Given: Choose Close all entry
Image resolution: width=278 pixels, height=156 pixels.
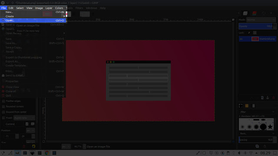Looking at the screenshot, I should pyautogui.click(x=33, y=91).
